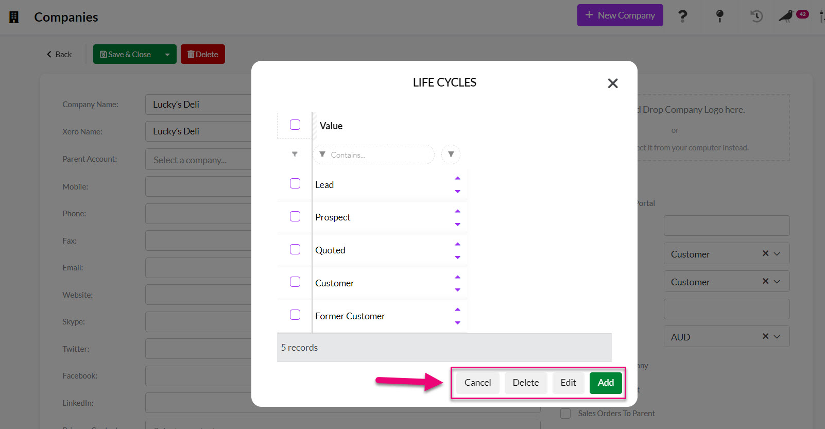Move Lead row down with arrow
Screen dimensions: 825x429
tap(457, 192)
